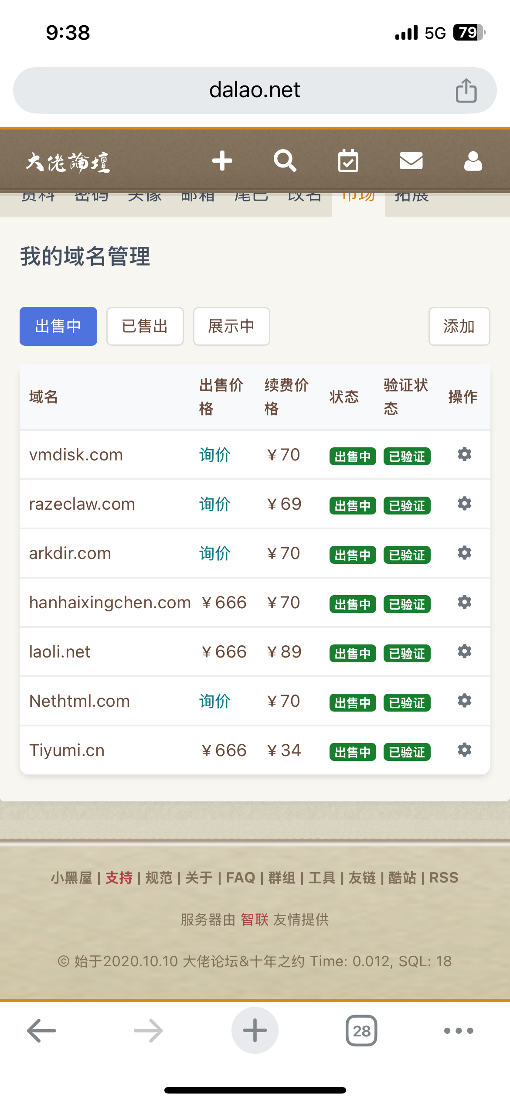Screen dimensions: 510x1104
Task: Select domain name vmdisk.com
Action: point(76,455)
